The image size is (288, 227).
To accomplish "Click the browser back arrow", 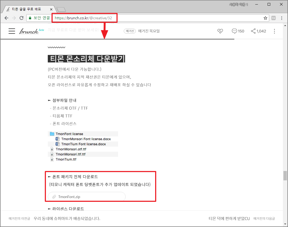I will (x=6, y=18).
